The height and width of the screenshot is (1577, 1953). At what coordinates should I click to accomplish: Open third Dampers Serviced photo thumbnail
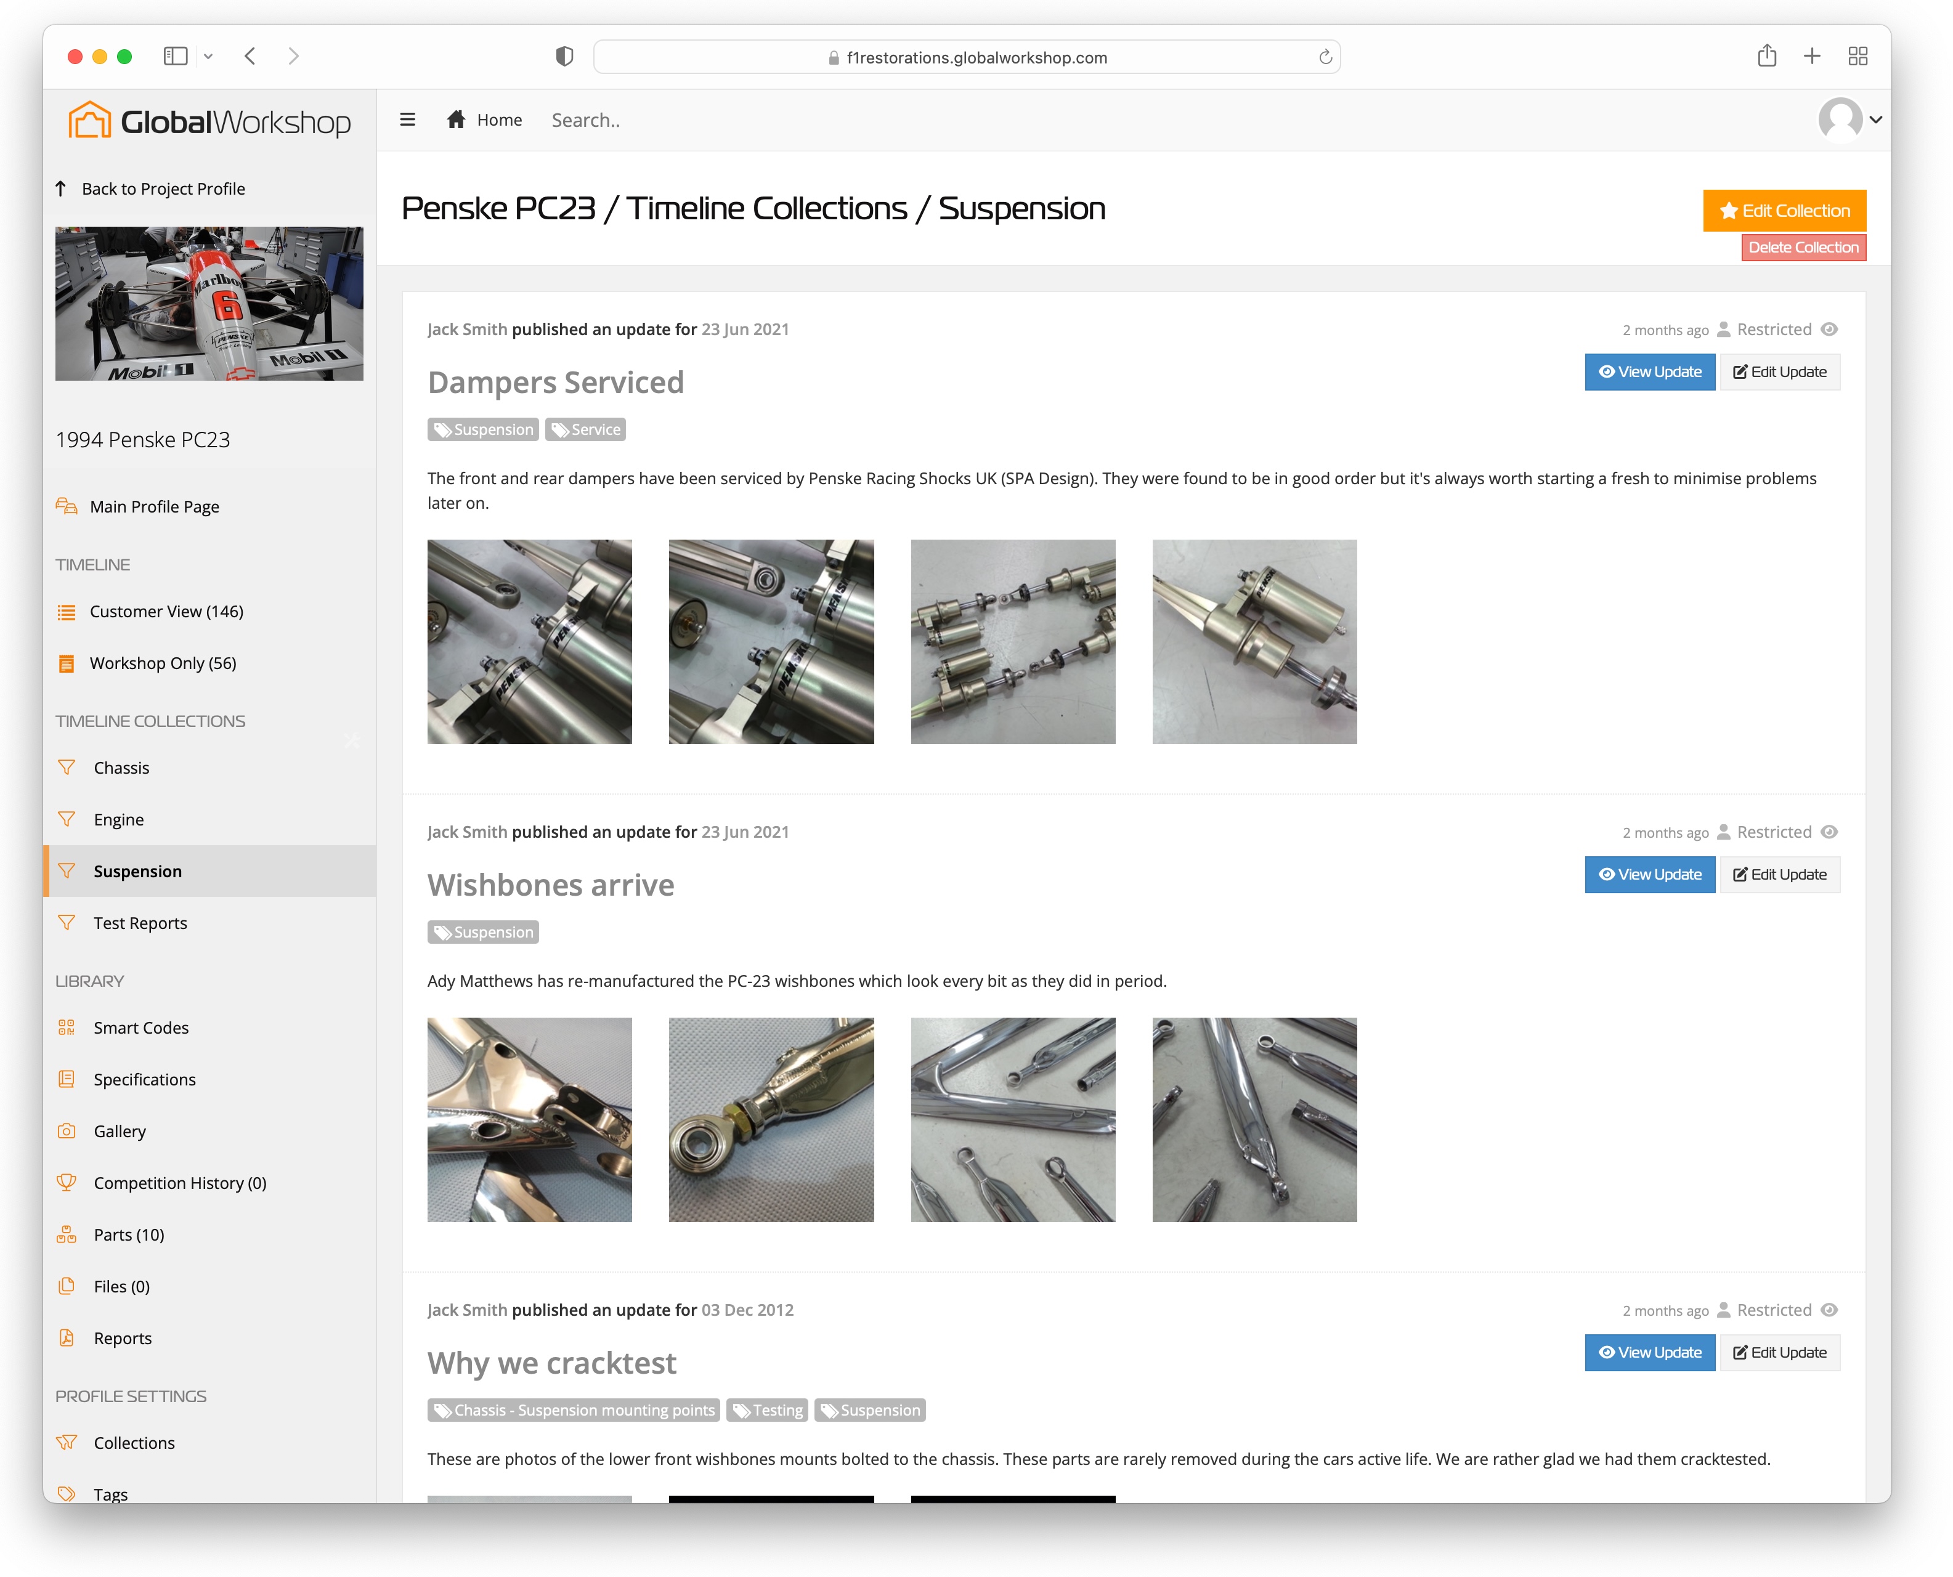tap(1013, 643)
